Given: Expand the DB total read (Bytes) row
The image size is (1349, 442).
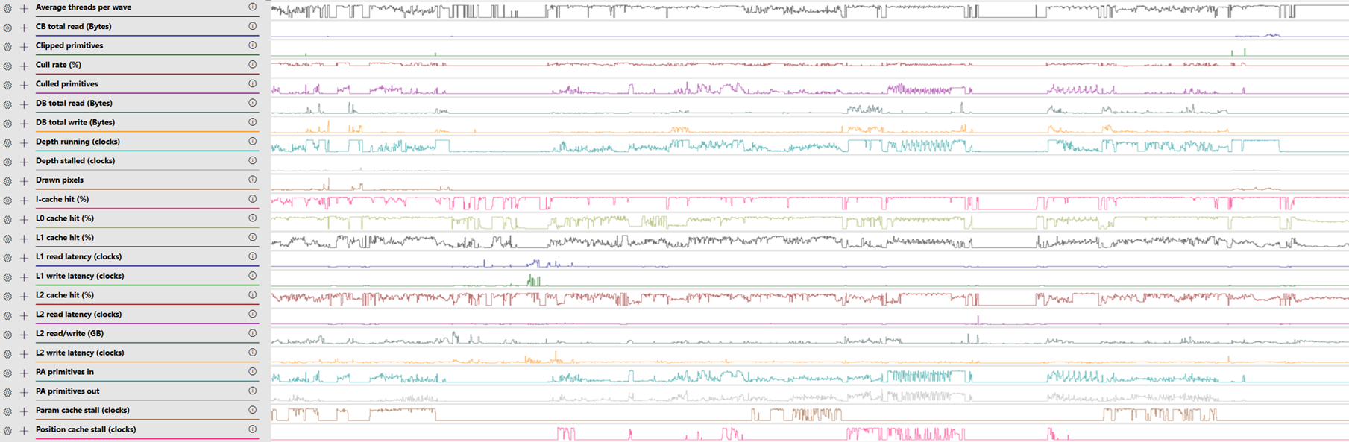Looking at the screenshot, I should point(24,104).
